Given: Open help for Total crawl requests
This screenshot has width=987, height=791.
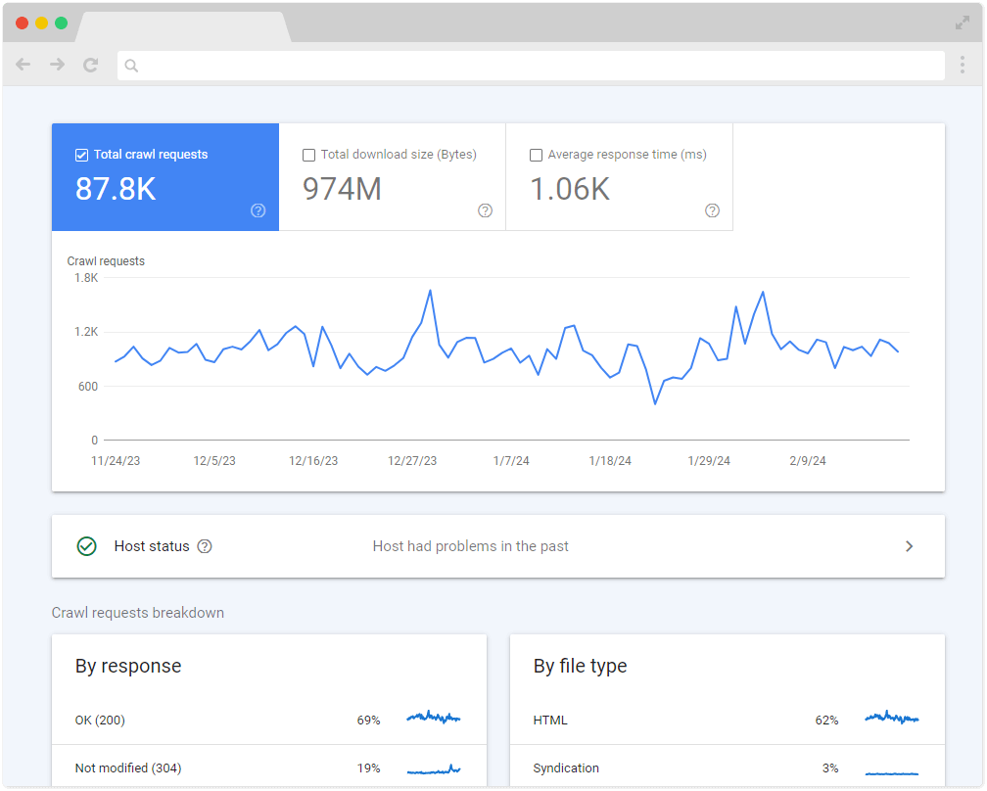Looking at the screenshot, I should click(258, 210).
